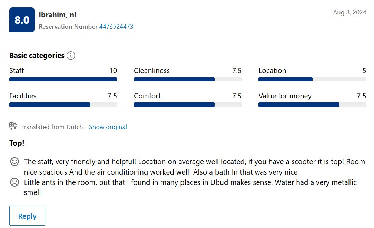Viewport: 374px width, 228px height.
Task: Reply to Ibrahim's review
Action: (27, 216)
